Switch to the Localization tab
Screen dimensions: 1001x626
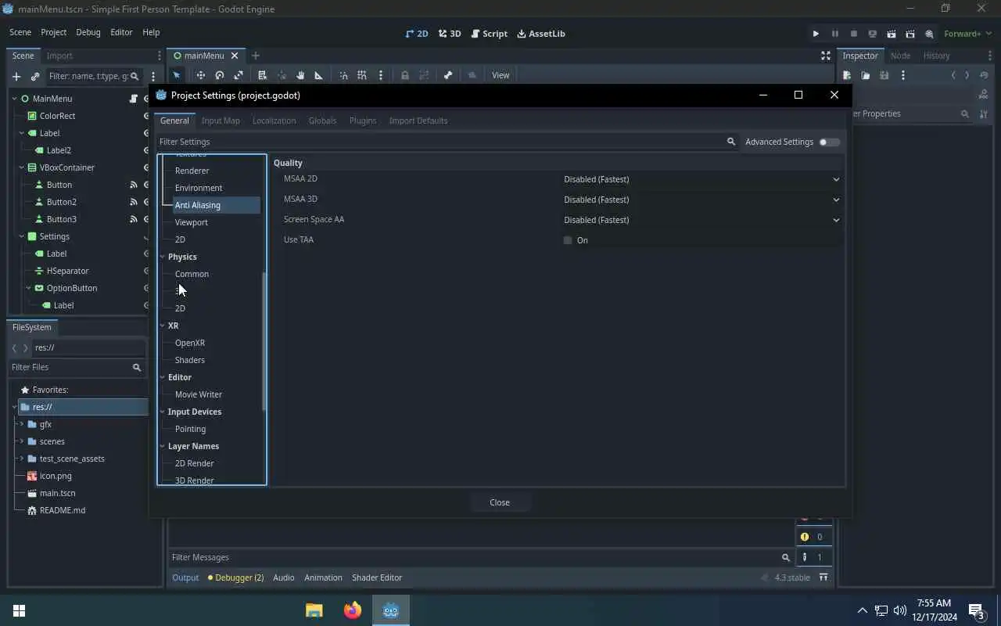tap(274, 121)
